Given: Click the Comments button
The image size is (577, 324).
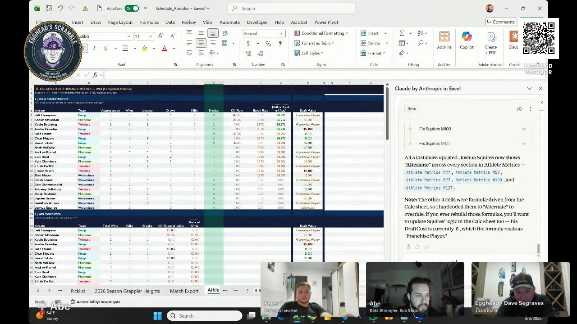Looking at the screenshot, I should [x=501, y=22].
